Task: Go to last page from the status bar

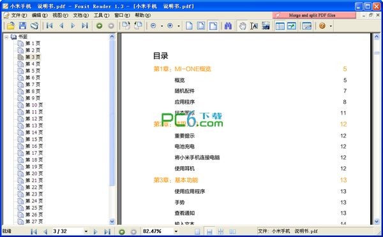Action: tap(107, 231)
